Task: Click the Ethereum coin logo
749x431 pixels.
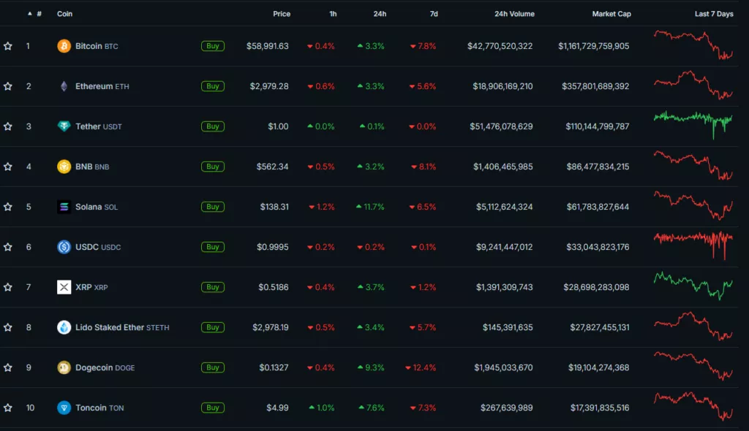Action: point(64,86)
